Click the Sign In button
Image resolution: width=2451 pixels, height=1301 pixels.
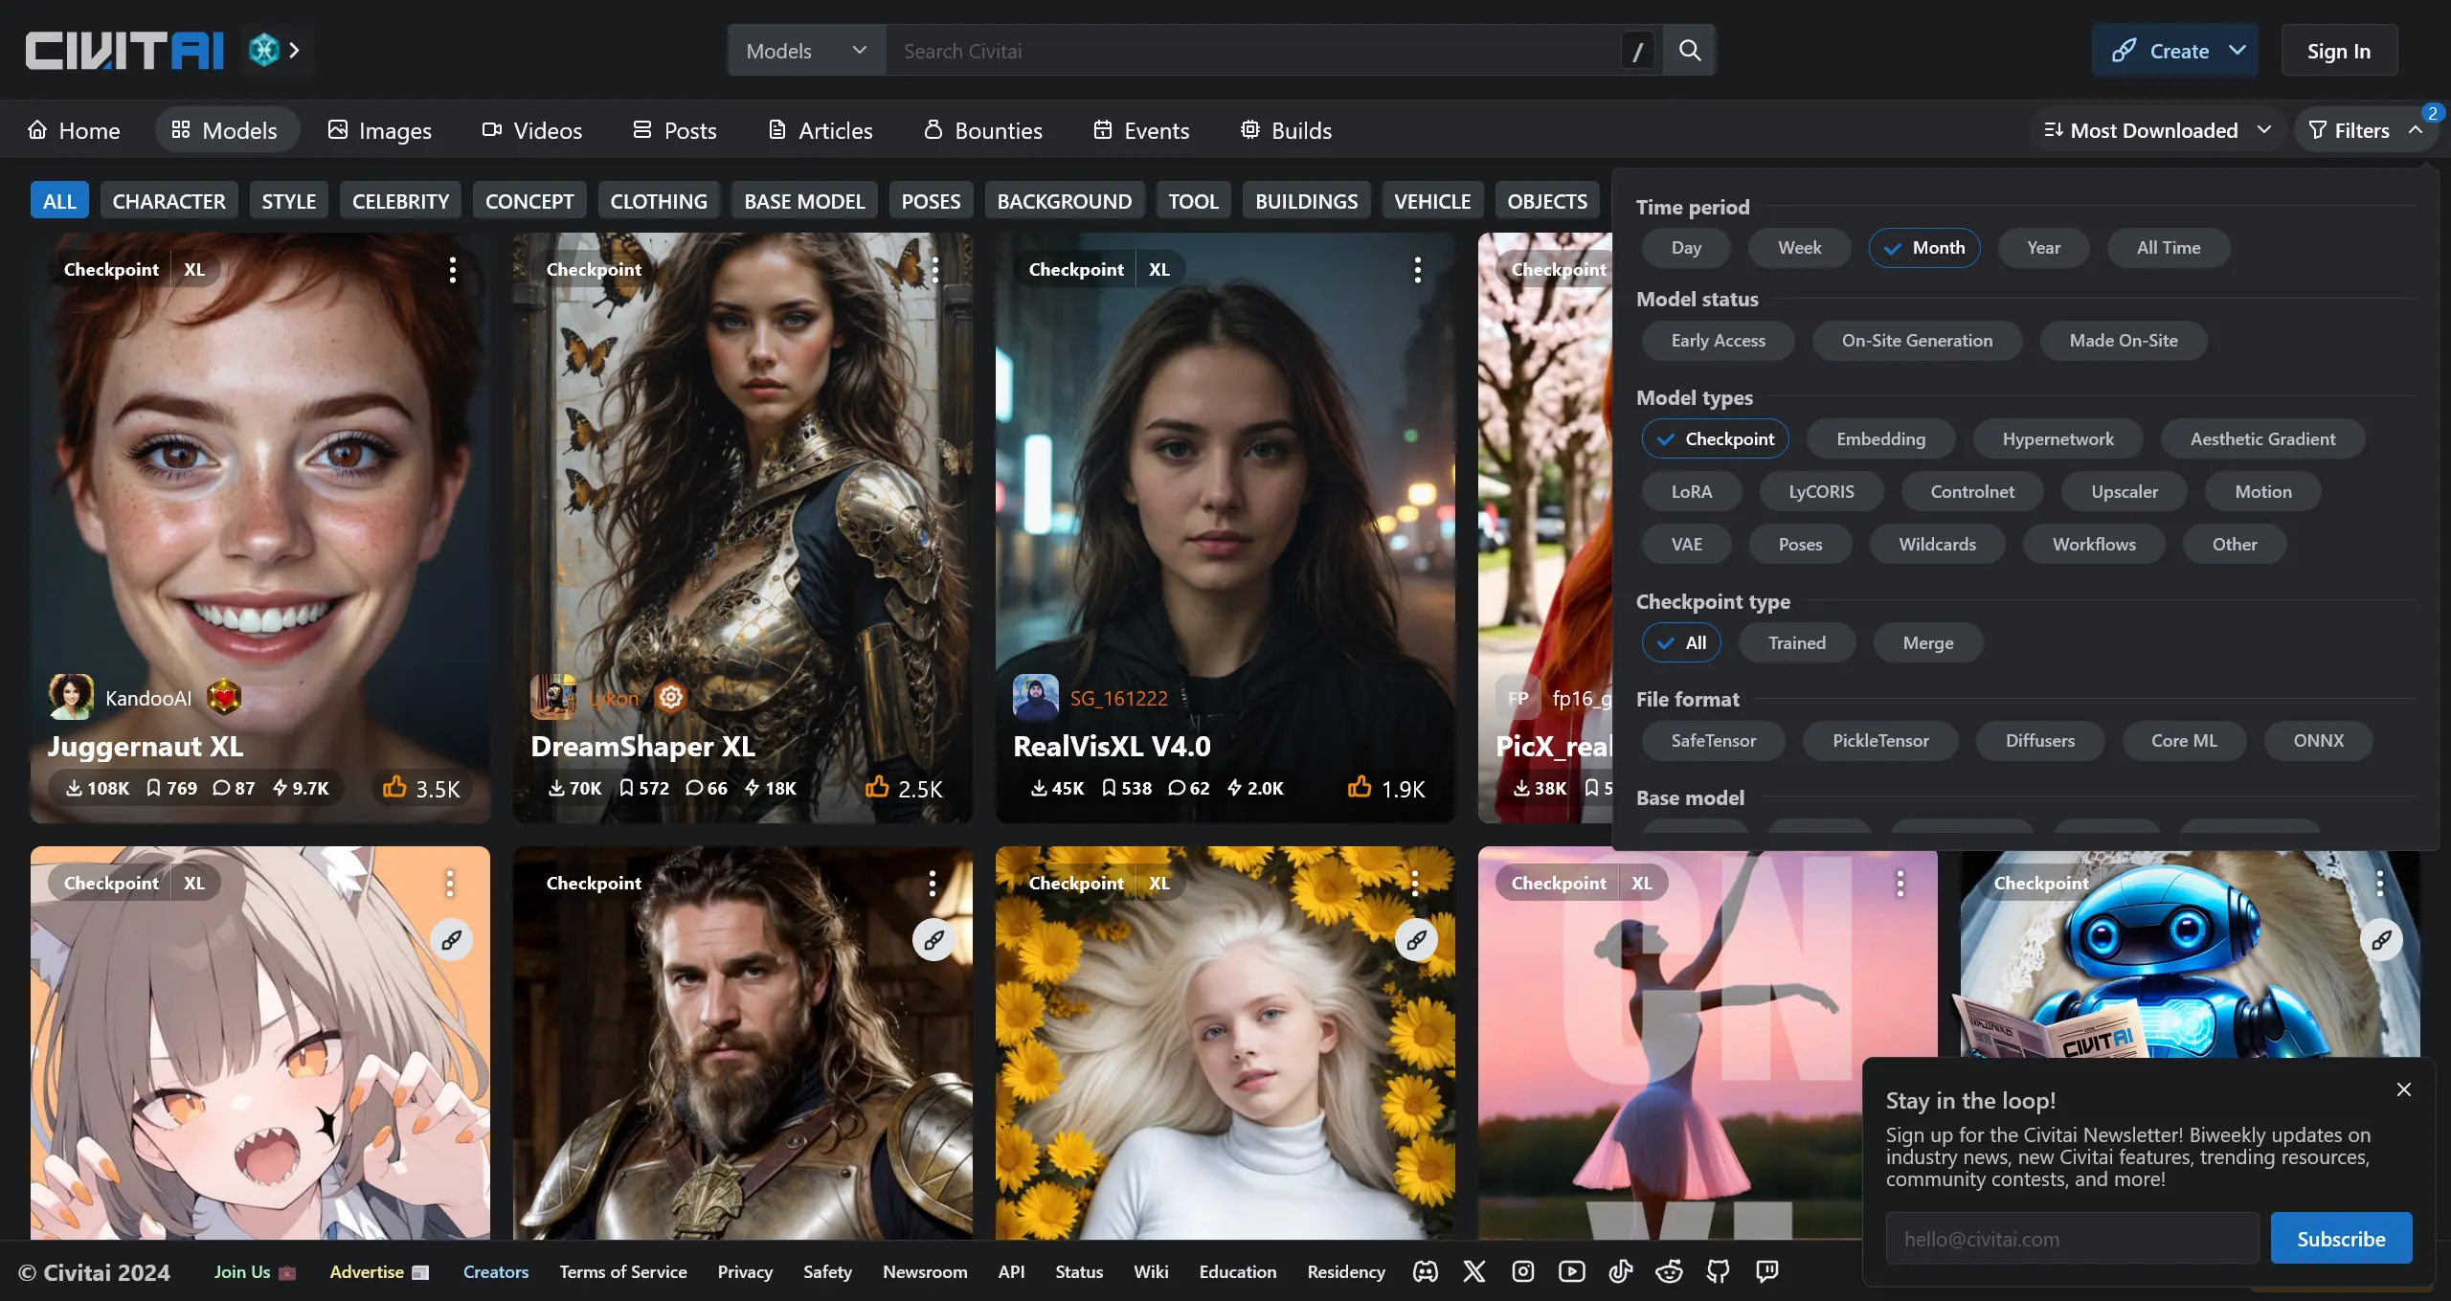pyautogui.click(x=2338, y=51)
